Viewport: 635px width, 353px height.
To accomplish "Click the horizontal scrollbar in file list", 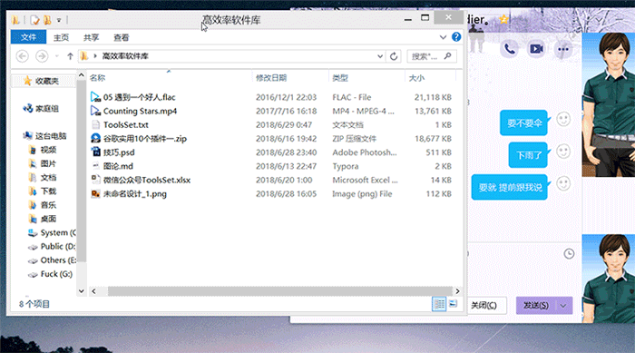I will (x=279, y=291).
